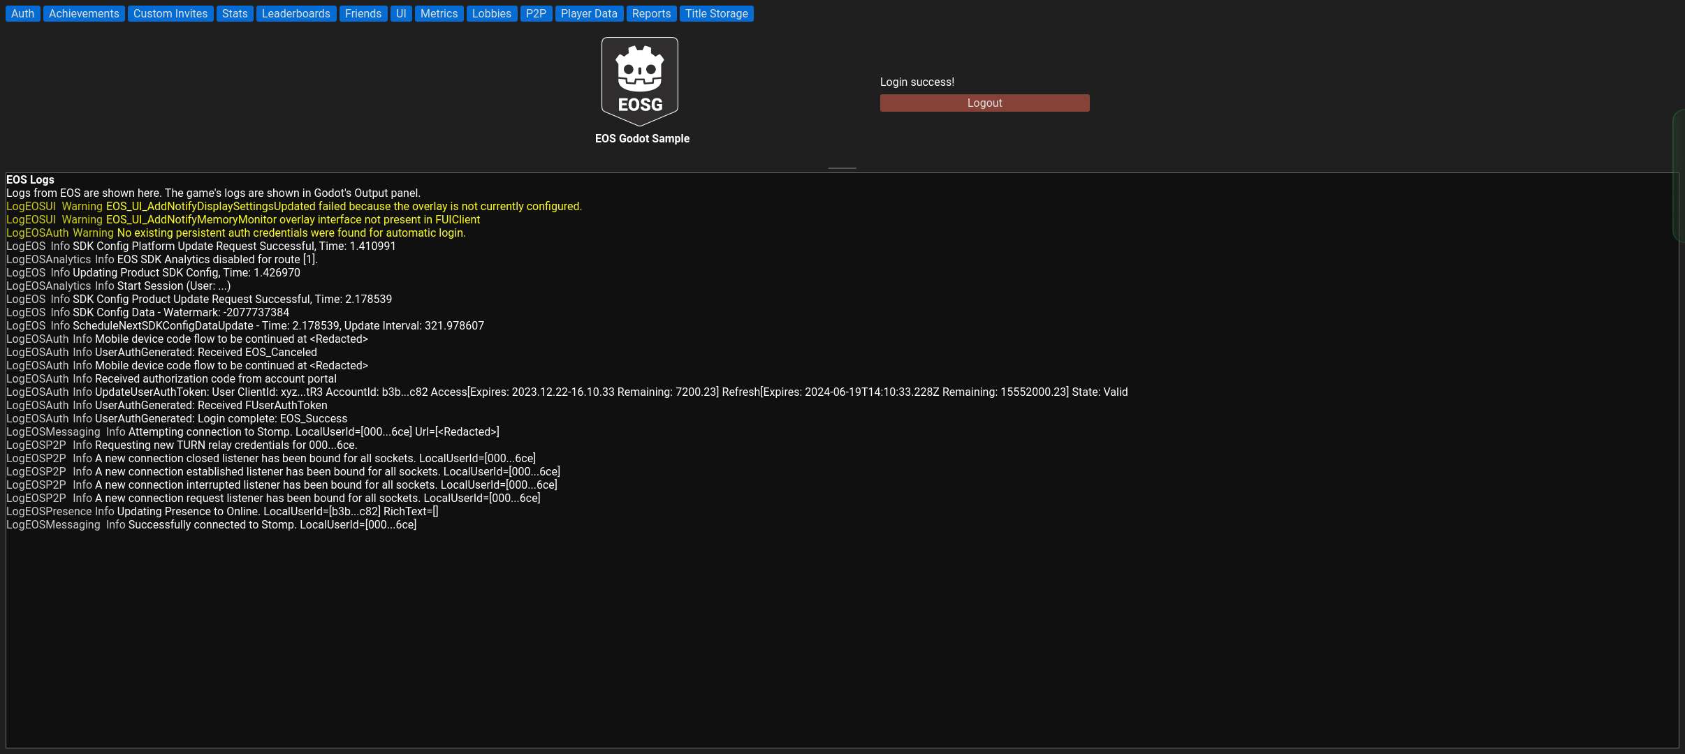Screen dimensions: 1685x754
Task: Open the P2P tab
Action: coord(536,14)
